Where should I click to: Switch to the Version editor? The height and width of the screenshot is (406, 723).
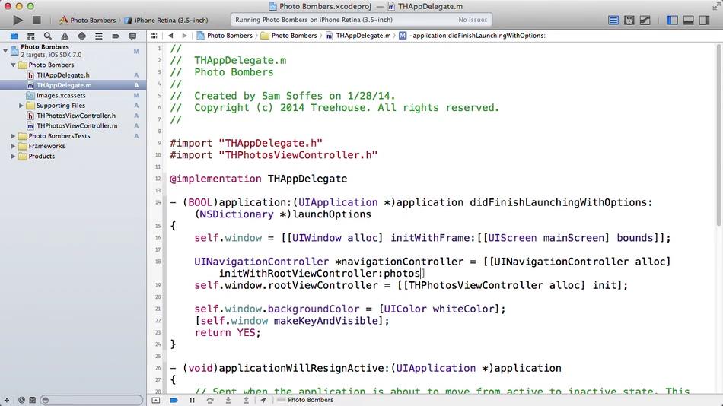pos(645,21)
